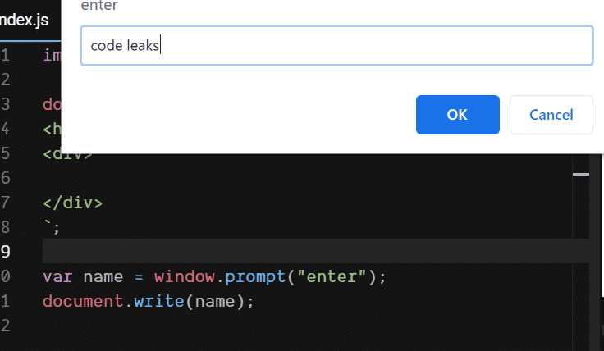Select line number 3 in the gutter
This screenshot has height=351, width=604.
tap(6, 104)
